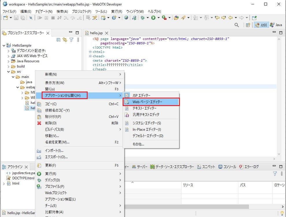Image resolution: width=286 pixels, height=217 pixels.
Task: Collapse the HelloSample project node
Action: (4, 45)
